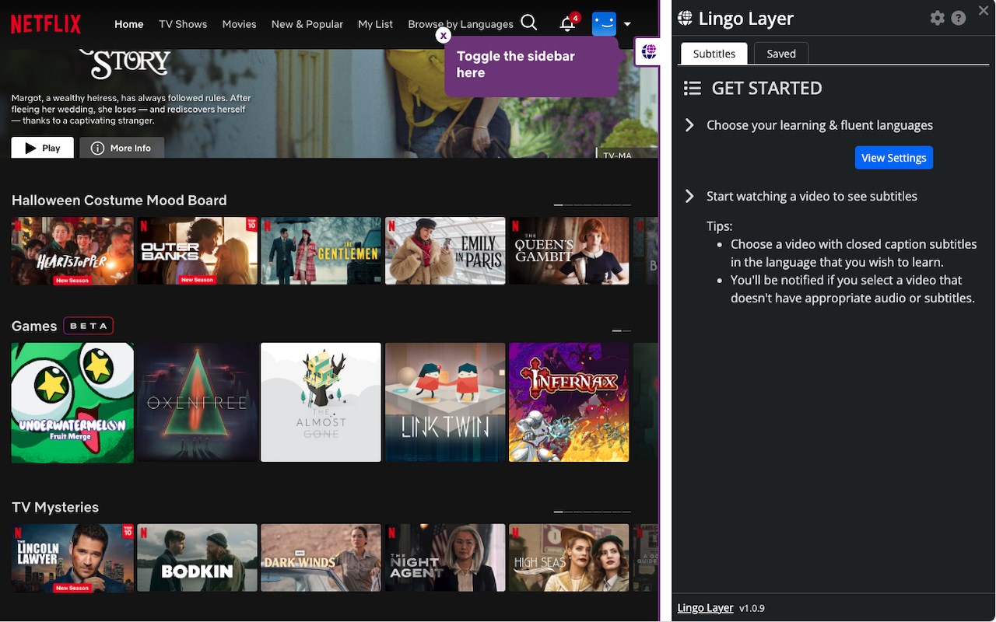Go to Home in Netflix nav
This screenshot has height=622, width=996.
(x=129, y=24)
